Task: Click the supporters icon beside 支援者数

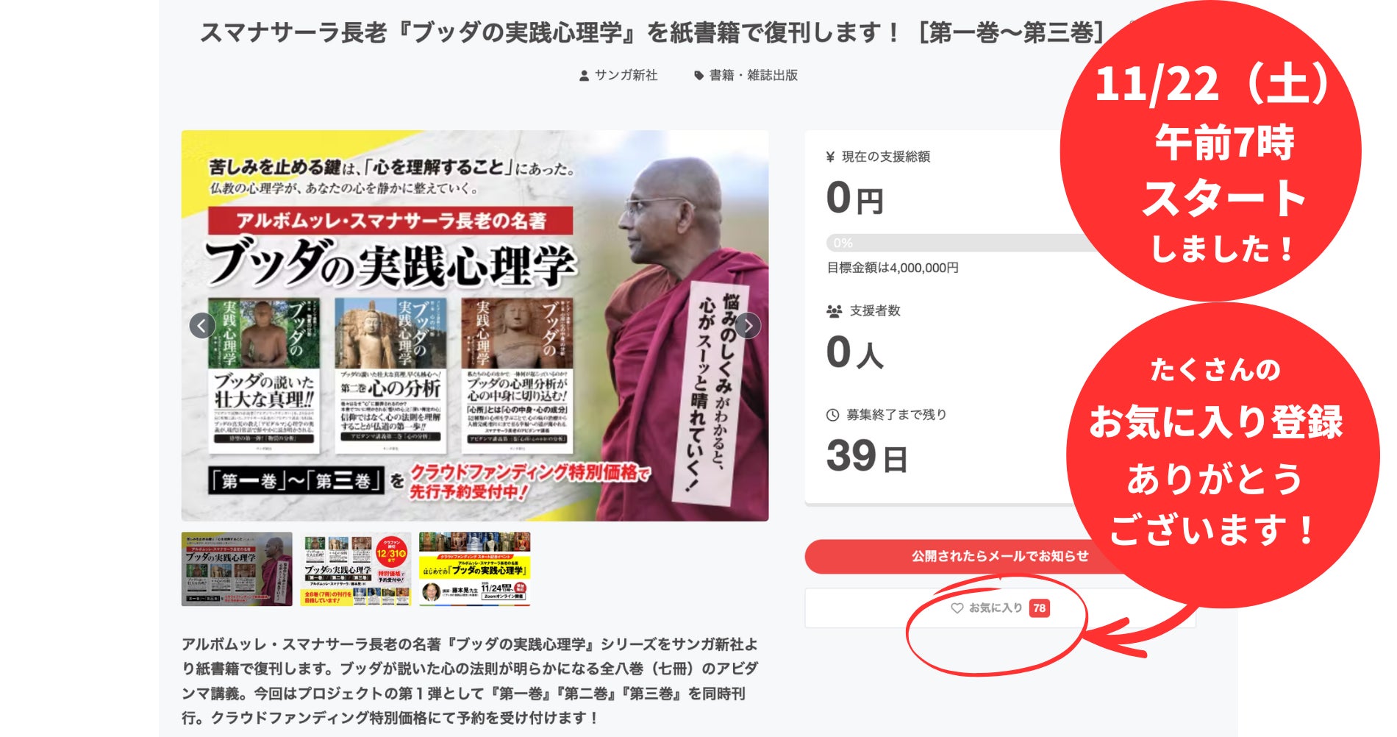Action: 834,311
